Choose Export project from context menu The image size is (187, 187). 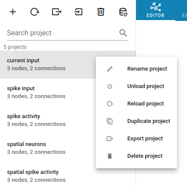click(x=136, y=139)
